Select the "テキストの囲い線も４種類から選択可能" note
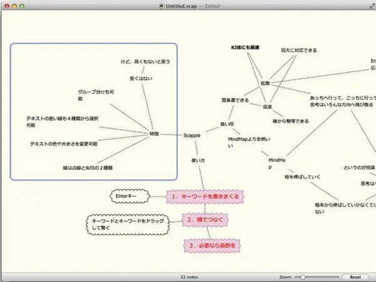376x282 pixels. (x=62, y=122)
